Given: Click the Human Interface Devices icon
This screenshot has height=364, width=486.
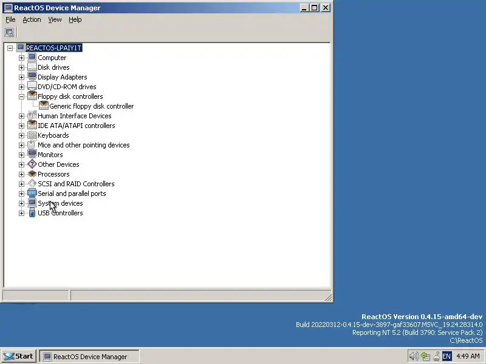Looking at the screenshot, I should 32,115.
